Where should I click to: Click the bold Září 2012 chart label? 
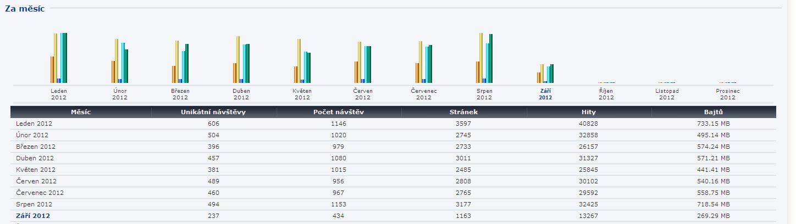coord(545,94)
